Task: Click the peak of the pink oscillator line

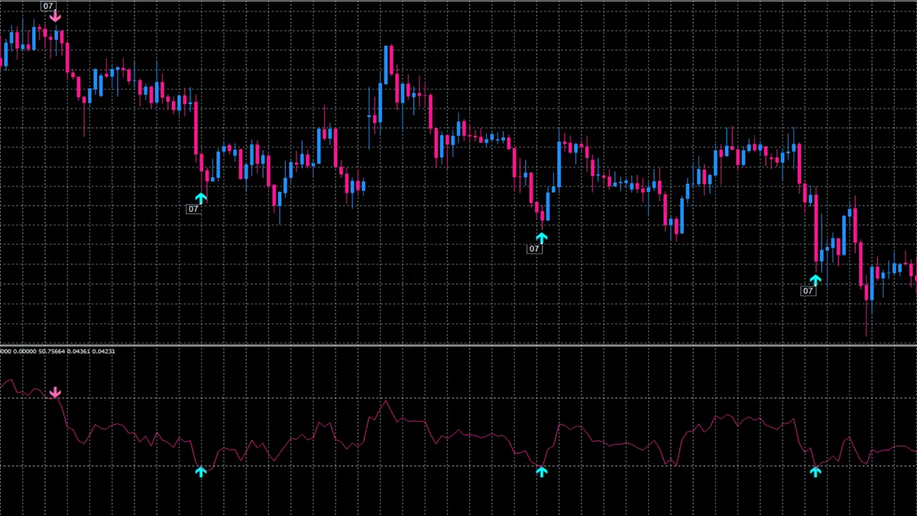Action: 386,401
